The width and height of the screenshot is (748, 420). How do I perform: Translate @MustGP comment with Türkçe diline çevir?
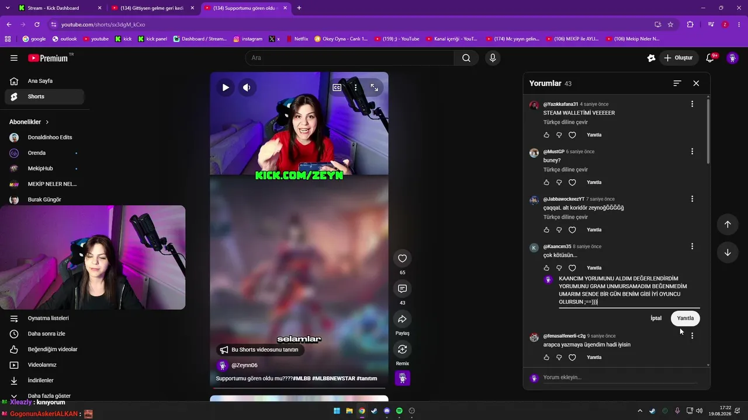point(566,170)
